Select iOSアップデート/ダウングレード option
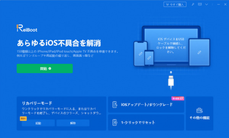 click(x=146, y=105)
